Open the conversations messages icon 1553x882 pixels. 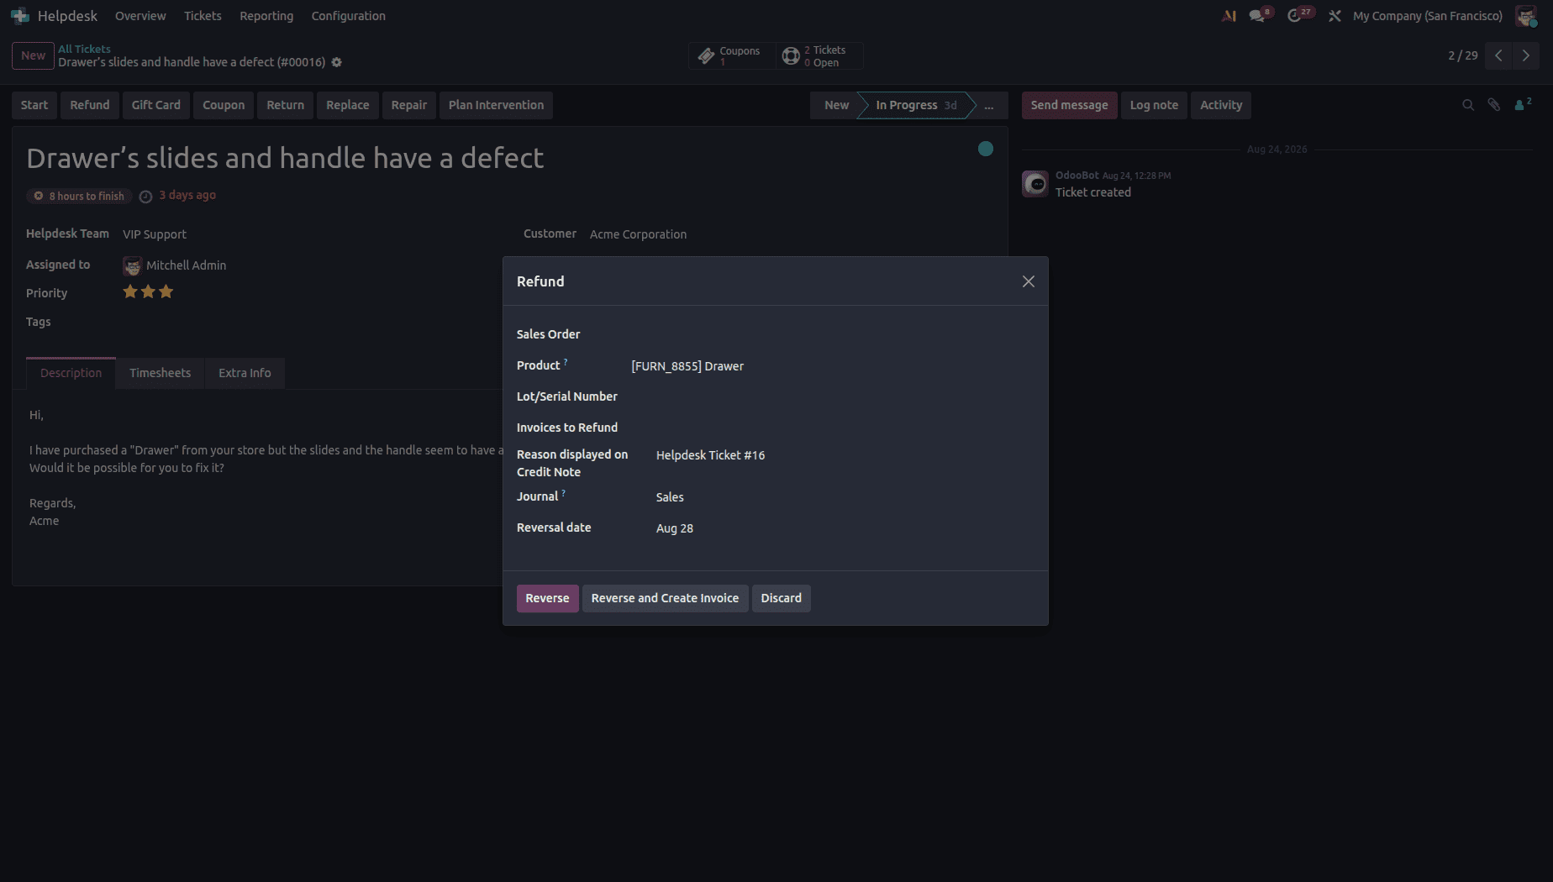1257,16
